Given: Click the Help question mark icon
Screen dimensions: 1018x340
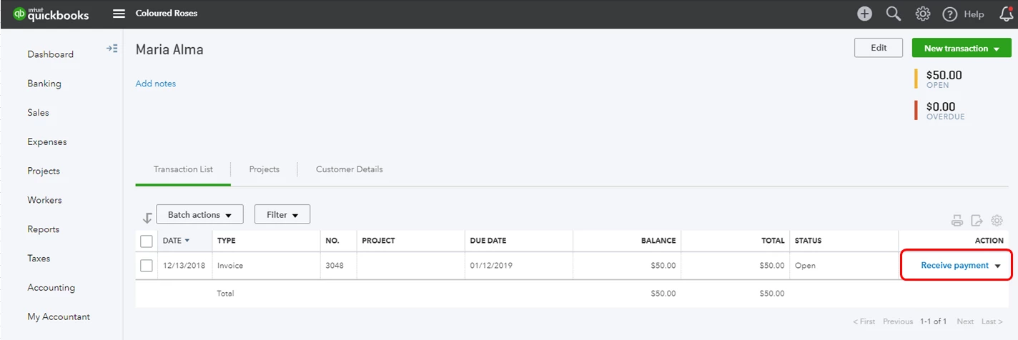Looking at the screenshot, I should pyautogui.click(x=949, y=14).
